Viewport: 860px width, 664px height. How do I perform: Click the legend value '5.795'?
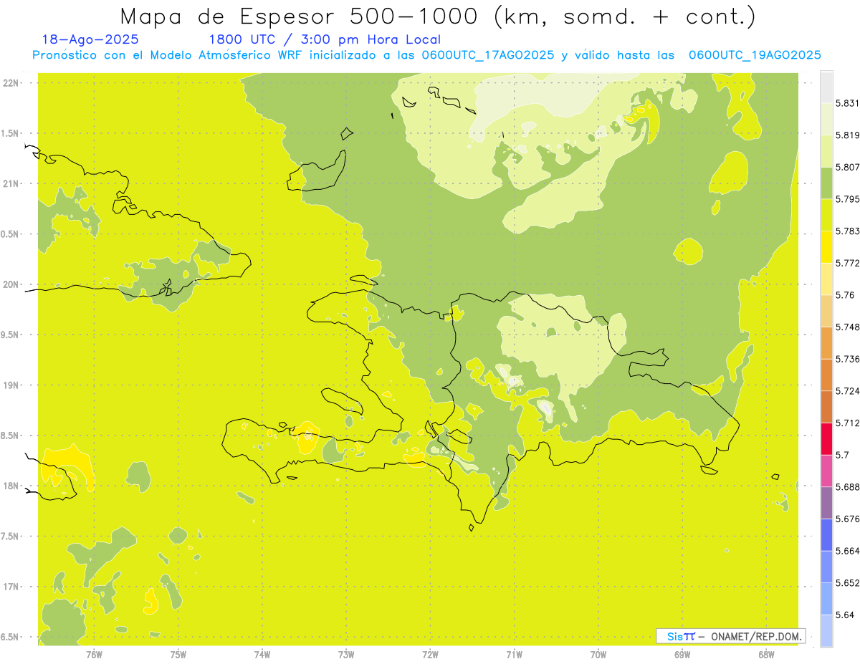(x=847, y=199)
